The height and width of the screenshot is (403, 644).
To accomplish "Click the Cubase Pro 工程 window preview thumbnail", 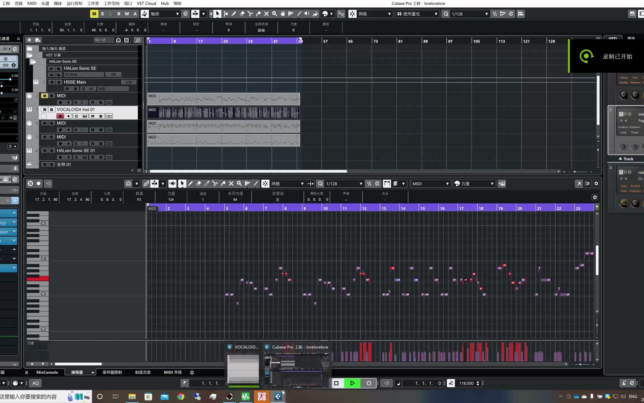I will pos(297,370).
